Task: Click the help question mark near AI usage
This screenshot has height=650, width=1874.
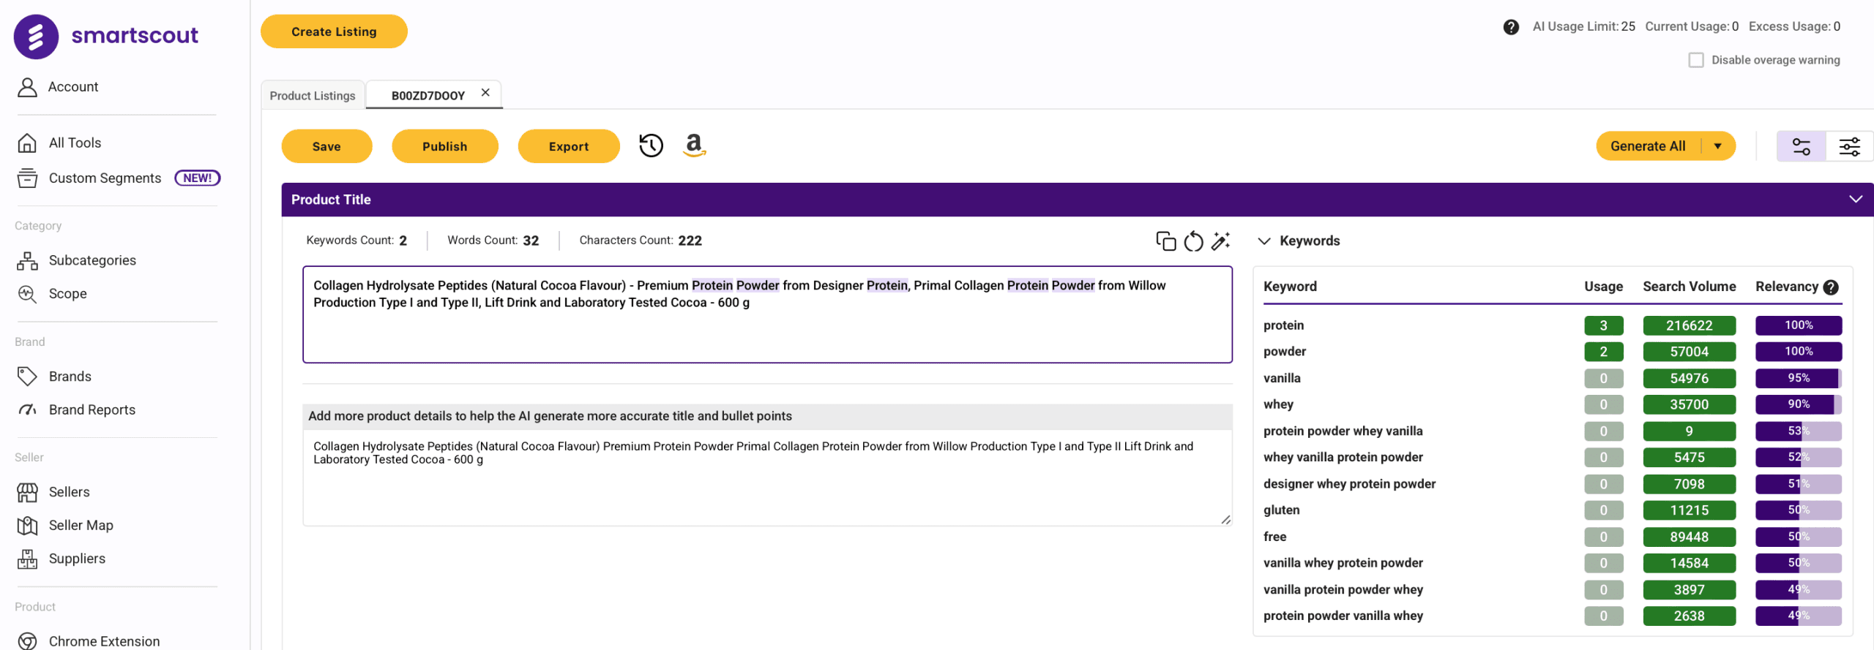Action: [x=1511, y=27]
